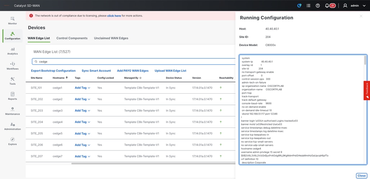This screenshot has width=370, height=179.
Task: Open Analytics from the left sidebar
Action: pos(12,51)
